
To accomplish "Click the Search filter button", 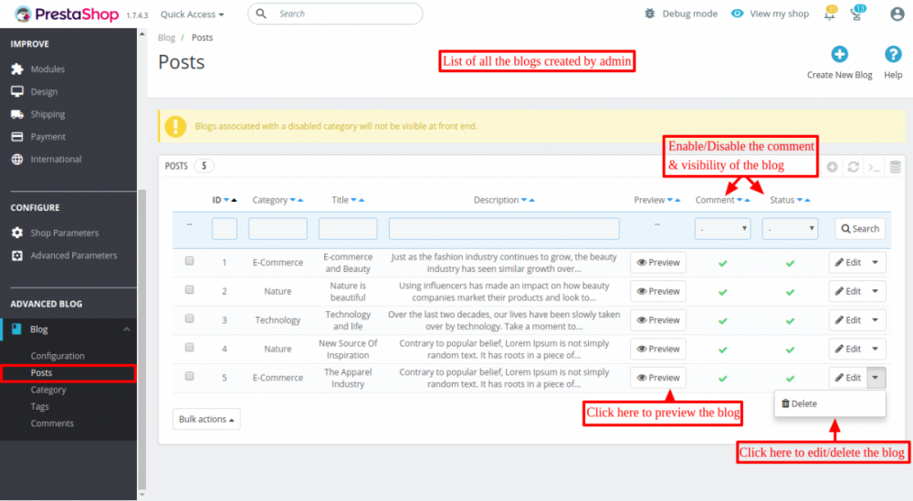I will click(860, 229).
